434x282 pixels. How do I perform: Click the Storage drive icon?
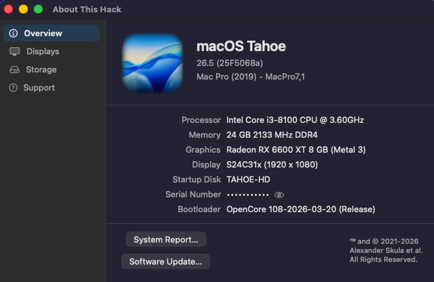click(x=14, y=69)
